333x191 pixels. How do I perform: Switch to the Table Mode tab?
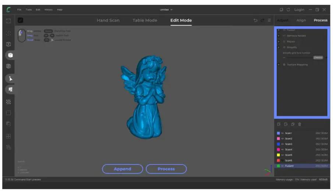pyautogui.click(x=145, y=20)
